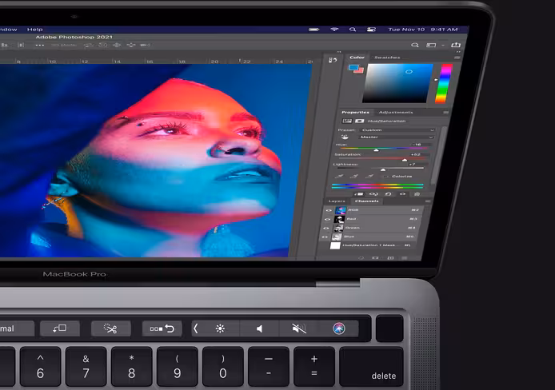
Task: Switch to the Properties tab
Action: tap(355, 112)
